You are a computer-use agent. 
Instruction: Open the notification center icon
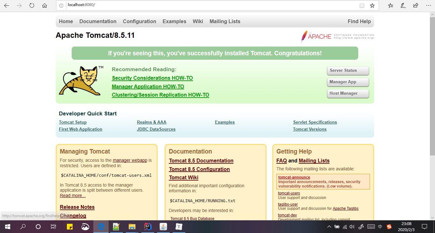424,227
